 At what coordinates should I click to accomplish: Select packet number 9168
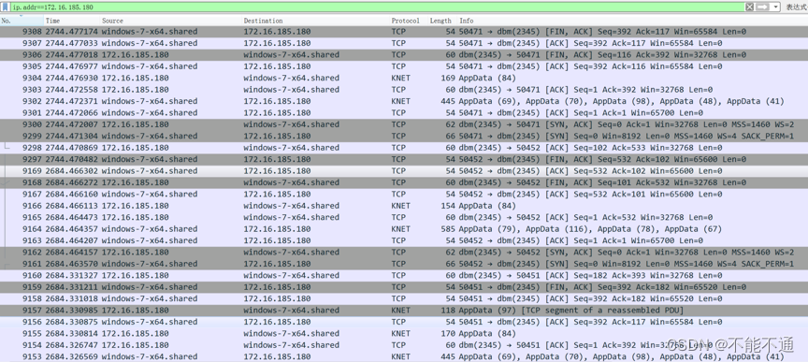coord(404,182)
